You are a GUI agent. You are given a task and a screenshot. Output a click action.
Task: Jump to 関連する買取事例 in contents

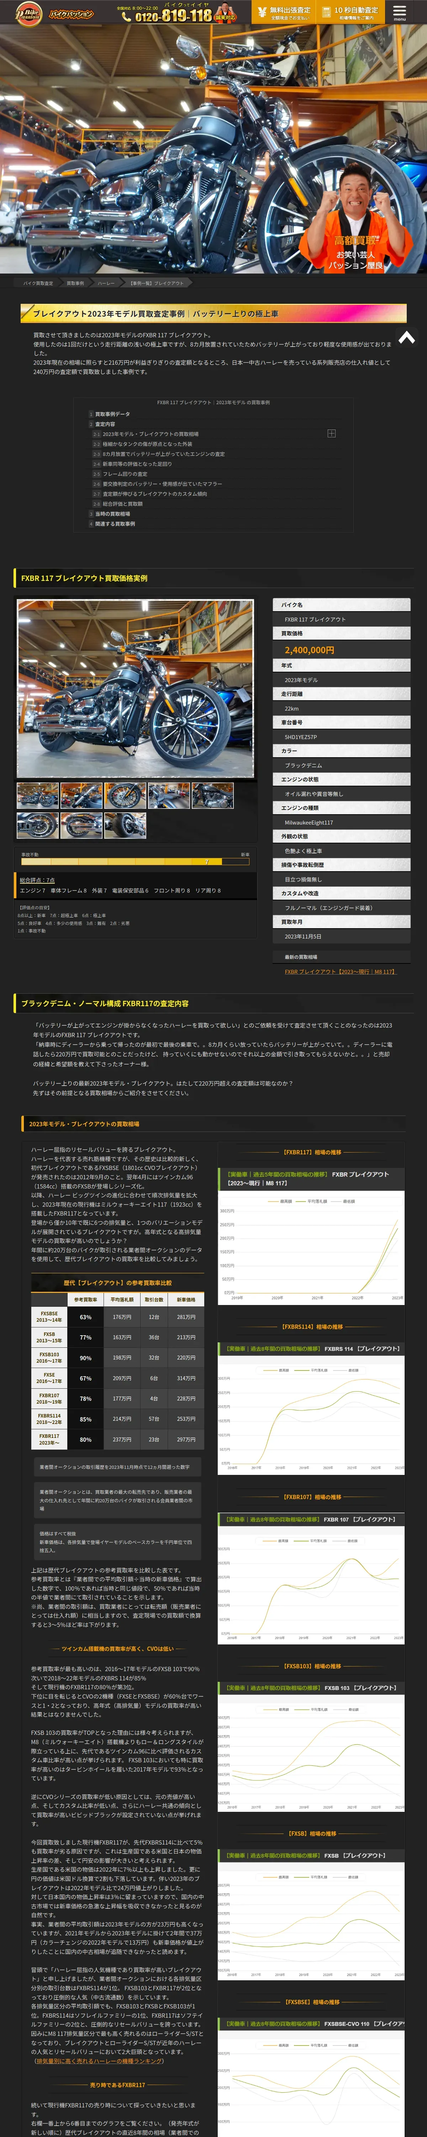115,524
